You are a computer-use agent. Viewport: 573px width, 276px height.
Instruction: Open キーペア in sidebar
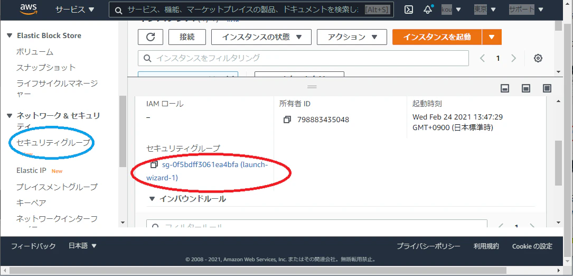[x=31, y=203]
